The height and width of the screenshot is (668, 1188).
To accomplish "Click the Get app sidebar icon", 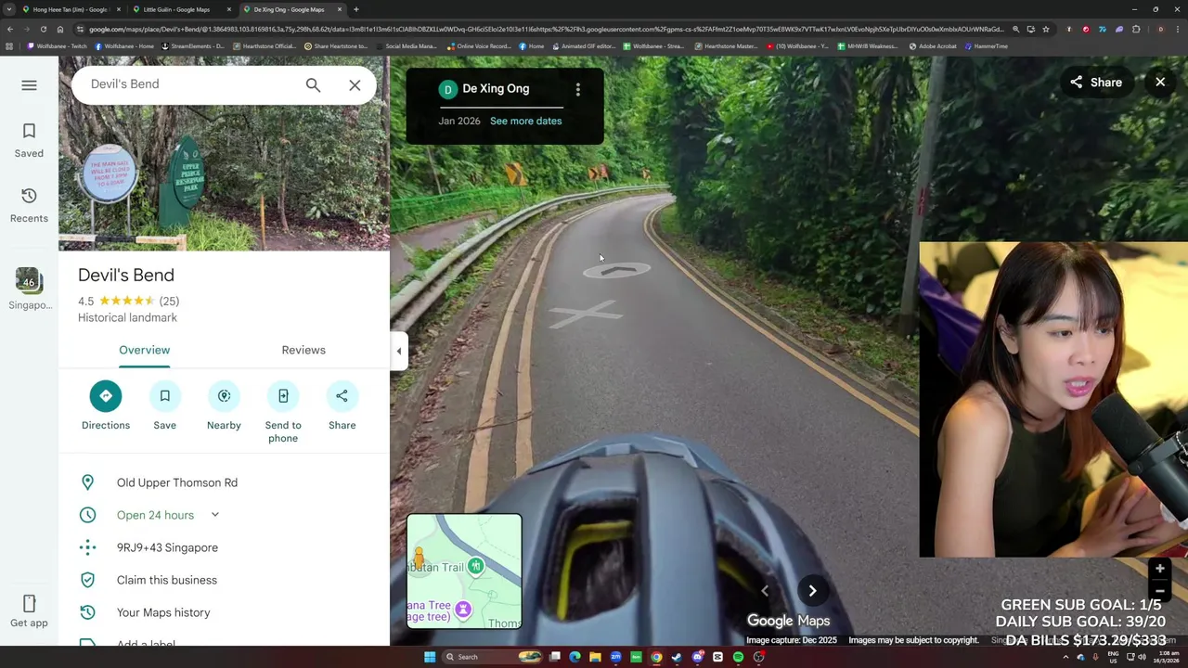I will (29, 611).
